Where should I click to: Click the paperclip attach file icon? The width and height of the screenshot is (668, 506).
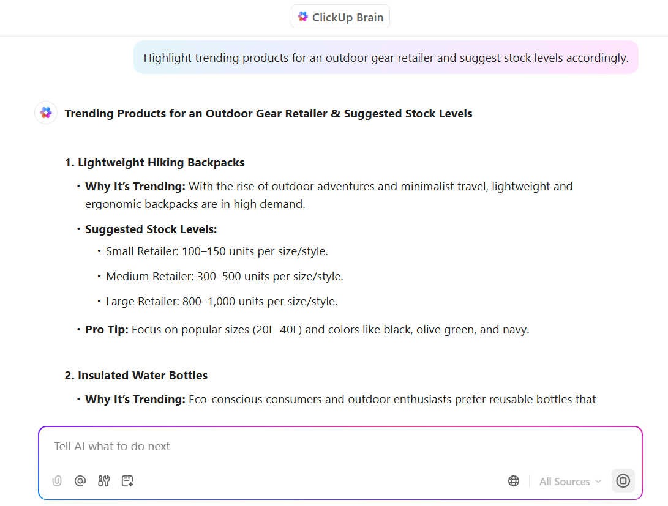(57, 481)
